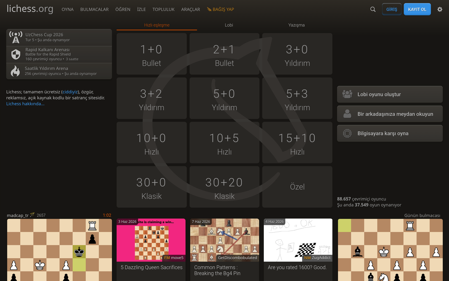Go to lichess.org home logo

pyautogui.click(x=30, y=9)
